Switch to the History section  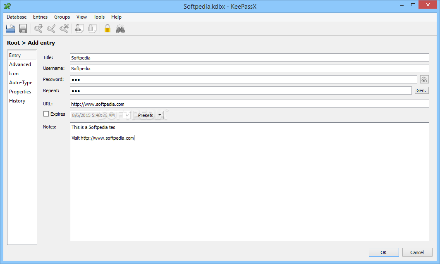point(22,101)
